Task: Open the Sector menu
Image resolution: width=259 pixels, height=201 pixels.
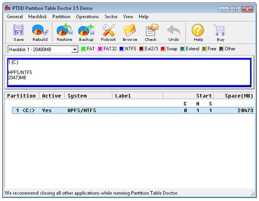Action: click(111, 17)
